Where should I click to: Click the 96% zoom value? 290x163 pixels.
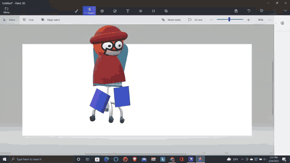click(x=261, y=20)
